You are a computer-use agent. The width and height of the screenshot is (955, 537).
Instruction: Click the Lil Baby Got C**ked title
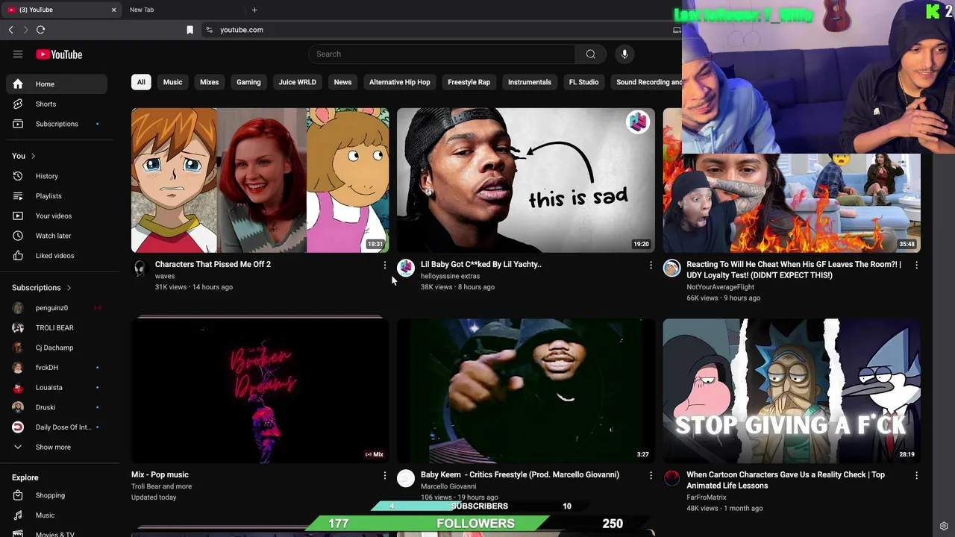pos(481,264)
